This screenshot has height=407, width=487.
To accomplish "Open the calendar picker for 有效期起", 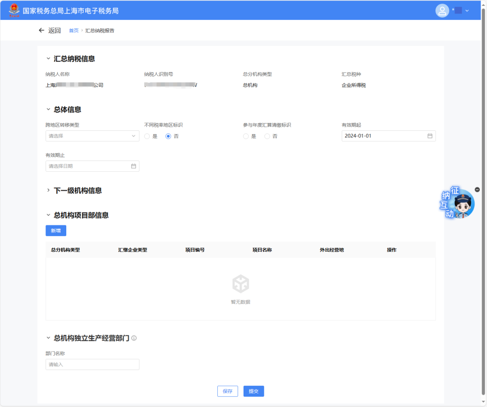I will (x=429, y=136).
